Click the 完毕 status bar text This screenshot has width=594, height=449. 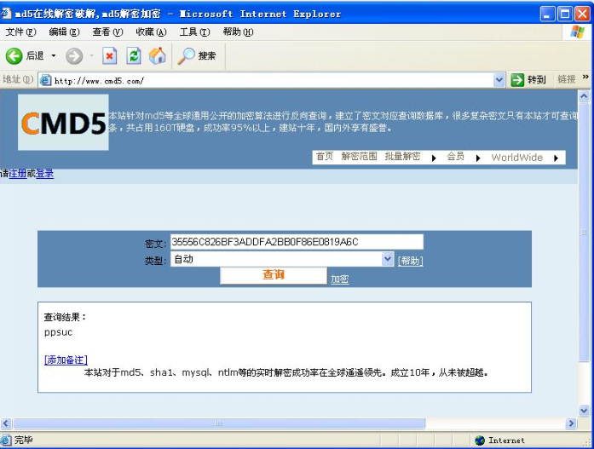pyautogui.click(x=24, y=440)
